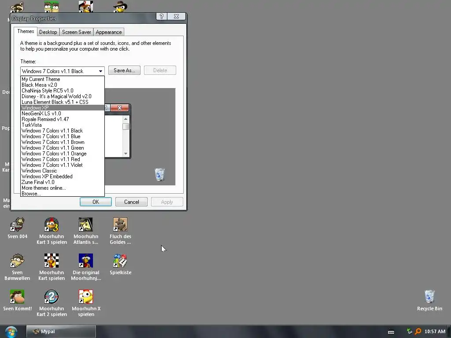The width and height of the screenshot is (451, 338).
Task: Choose the TurkVista theme
Action: [63, 125]
